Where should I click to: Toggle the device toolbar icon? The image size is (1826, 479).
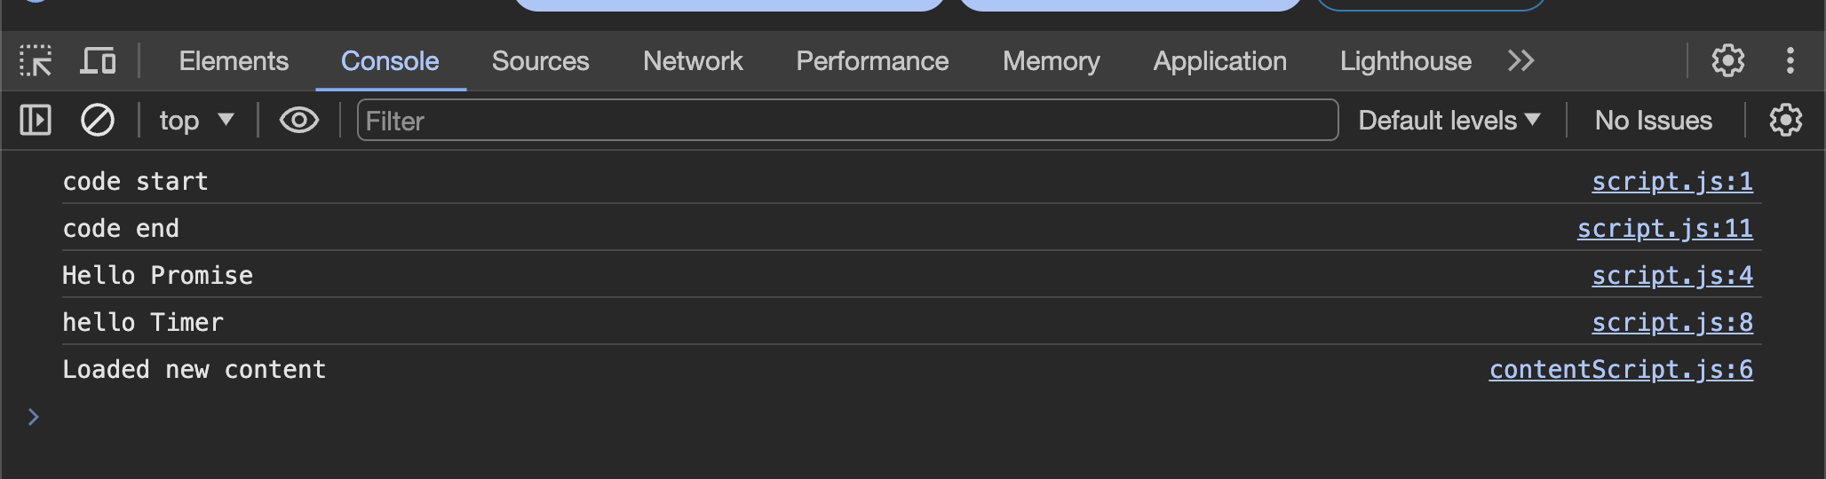[x=98, y=61]
